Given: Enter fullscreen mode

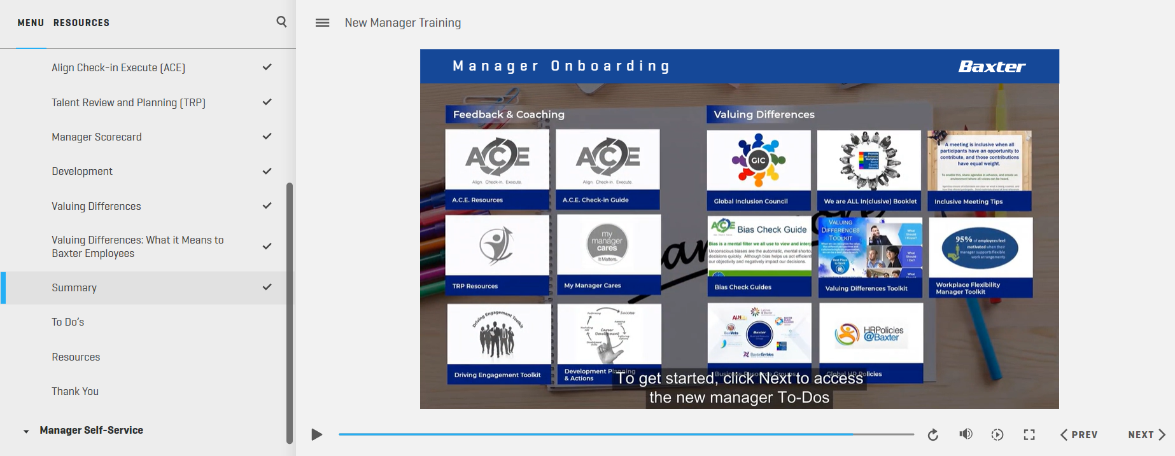Looking at the screenshot, I should 1029,434.
